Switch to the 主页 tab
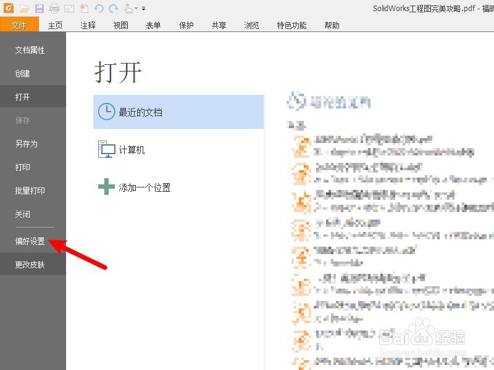Screen dimensions: 494x370 click(56, 25)
